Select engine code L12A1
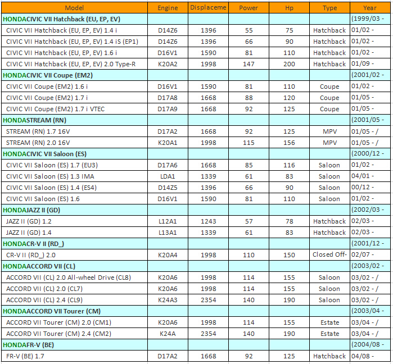393x364 pixels. point(168,221)
